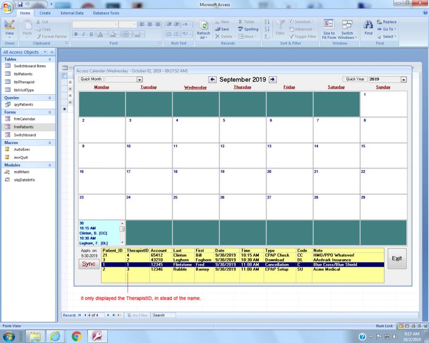Click the Sunday column header
The image size is (429, 343).
click(x=383, y=87)
